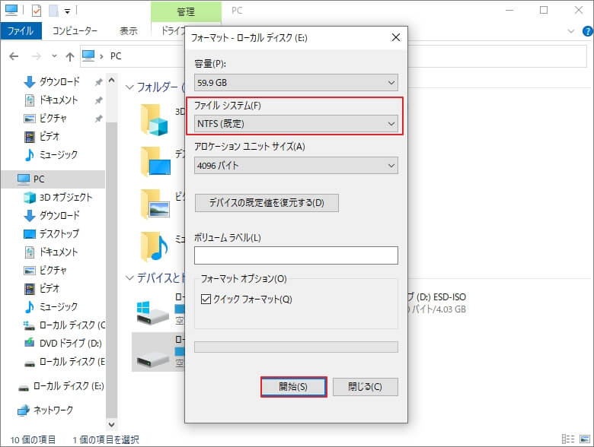This screenshot has height=447, width=594.
Task: Click the format progress bar
Action: tap(296, 347)
